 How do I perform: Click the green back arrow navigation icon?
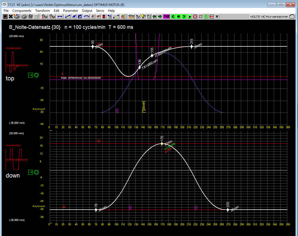tap(154, 16)
